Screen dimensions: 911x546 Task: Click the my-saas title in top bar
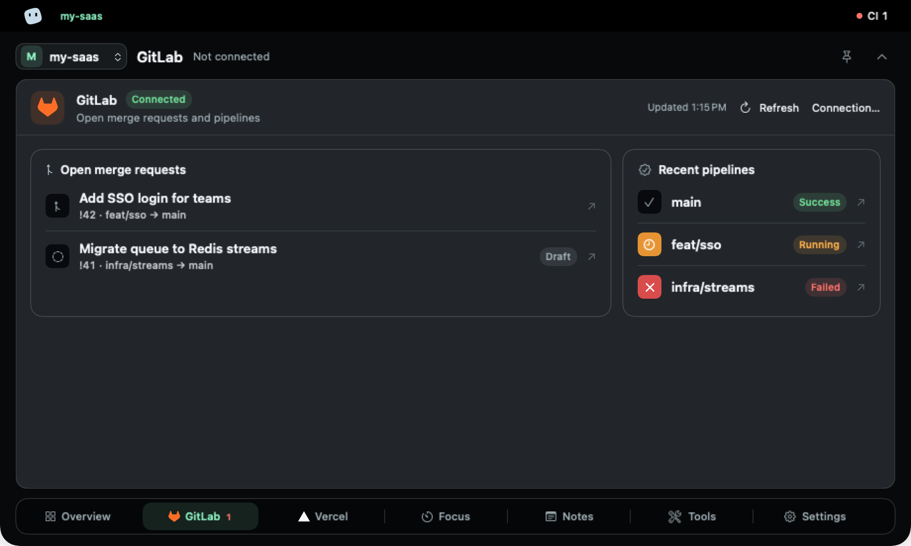coord(81,16)
